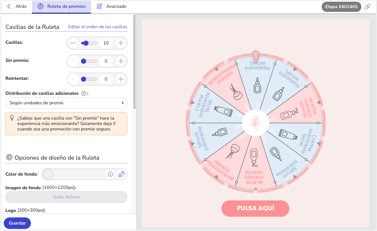Click the Etapa #402465 badge

(341, 7)
